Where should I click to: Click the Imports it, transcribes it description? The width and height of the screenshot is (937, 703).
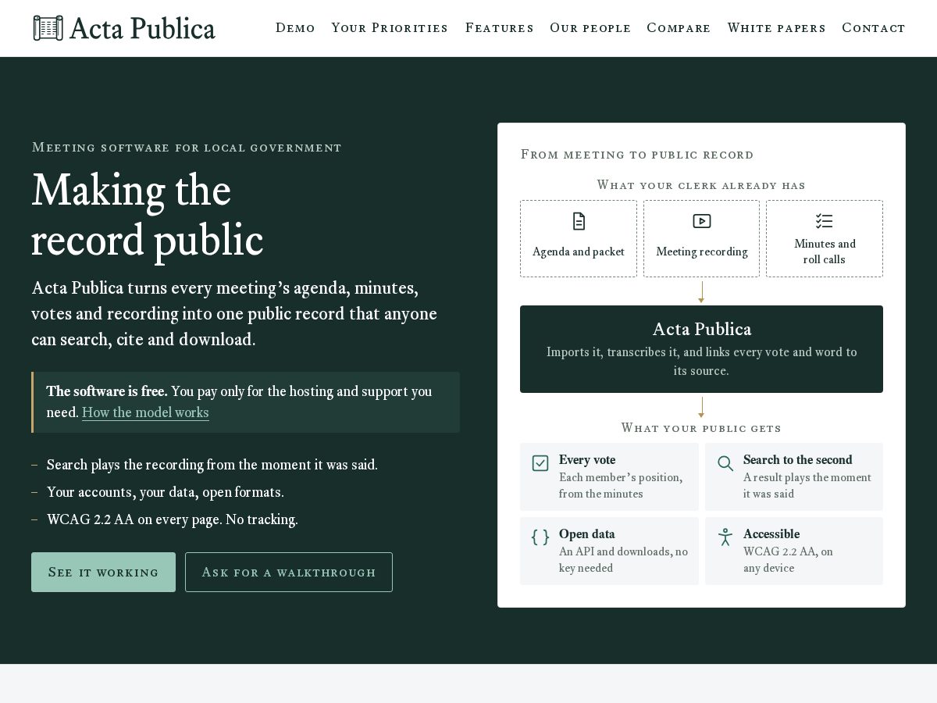tap(701, 362)
